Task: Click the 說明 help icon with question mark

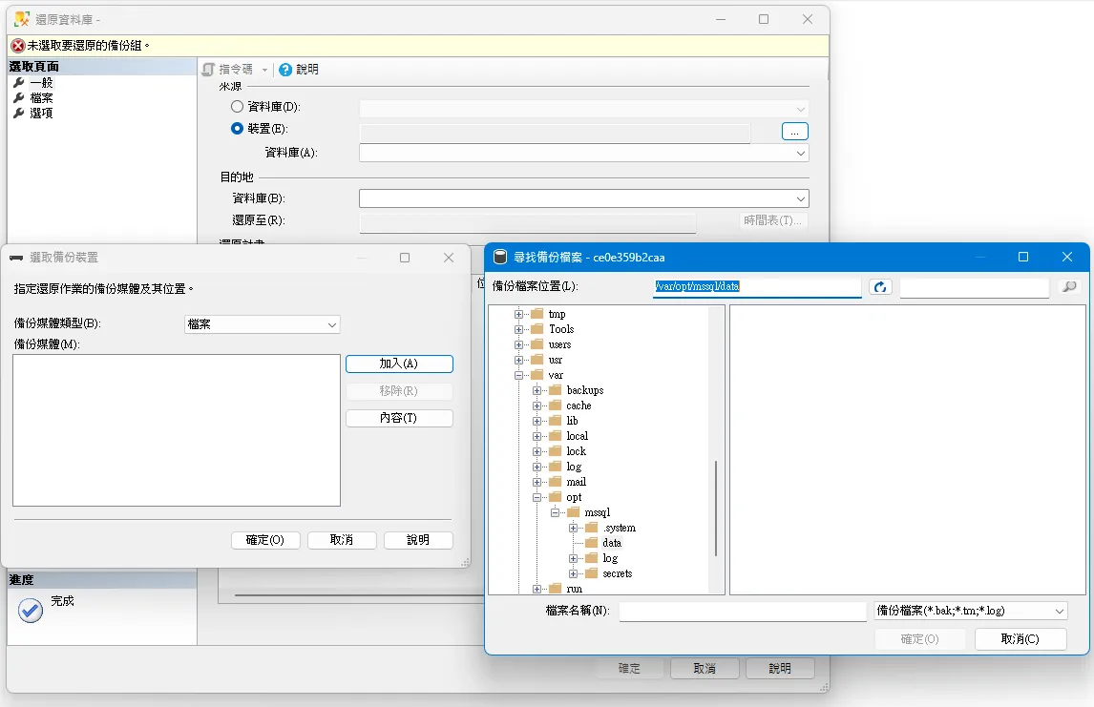Action: [284, 69]
